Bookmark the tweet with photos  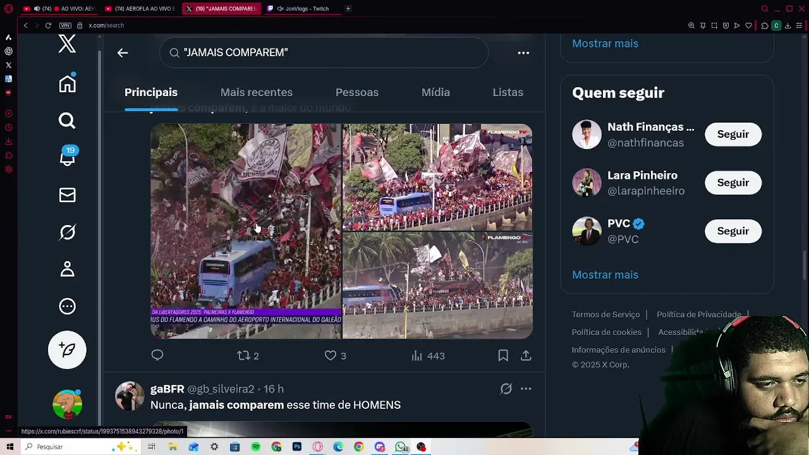tap(503, 356)
